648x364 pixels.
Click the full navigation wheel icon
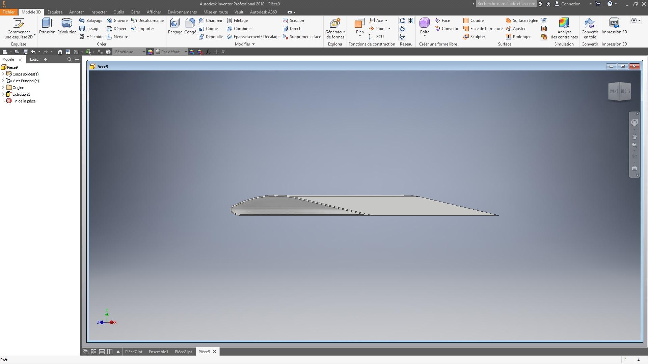634,123
